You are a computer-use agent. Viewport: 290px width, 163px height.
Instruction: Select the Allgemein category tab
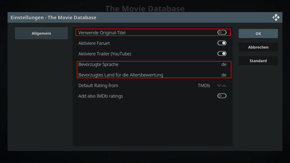pyautogui.click(x=41, y=33)
